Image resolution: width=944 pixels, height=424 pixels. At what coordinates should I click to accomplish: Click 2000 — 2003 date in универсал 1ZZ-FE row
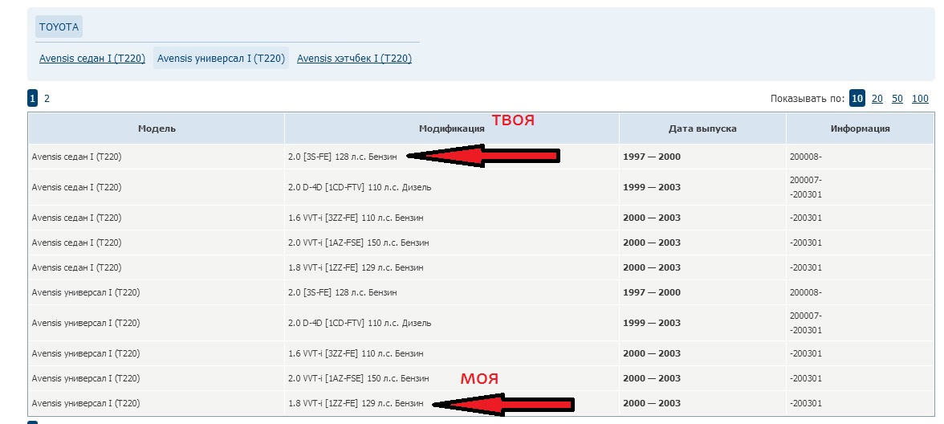652,403
